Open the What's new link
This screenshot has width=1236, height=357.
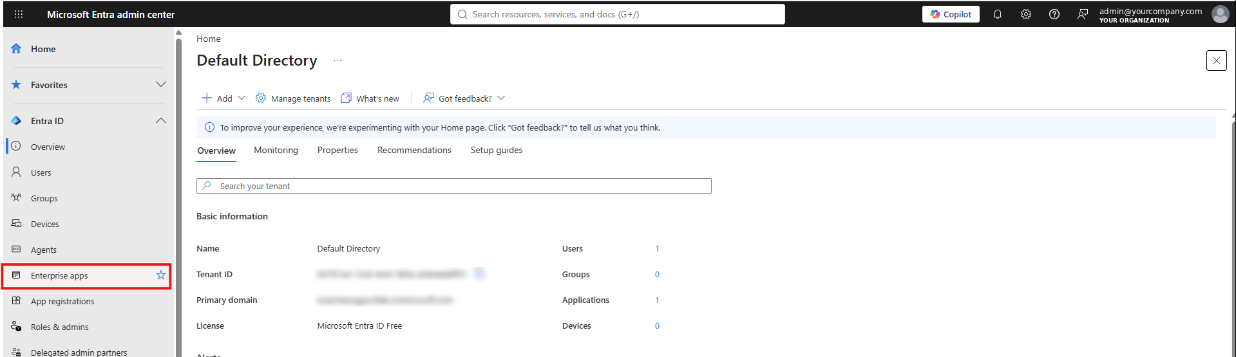click(x=370, y=98)
